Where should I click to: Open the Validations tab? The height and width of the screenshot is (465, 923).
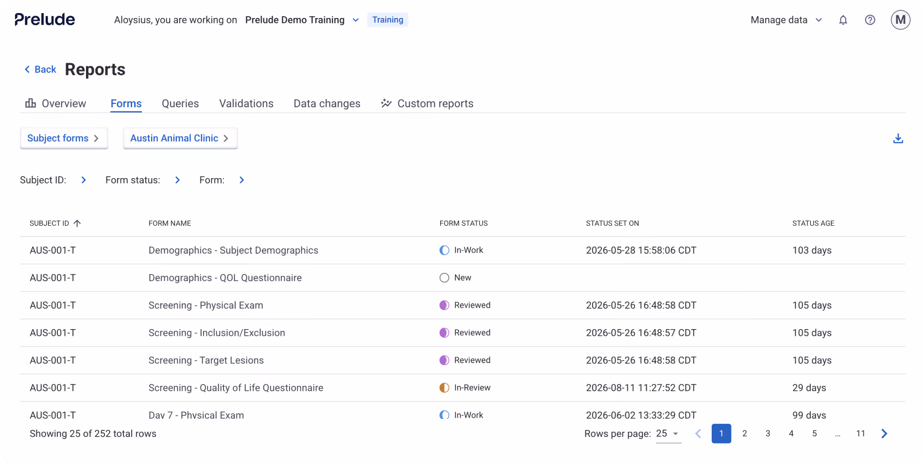click(x=246, y=103)
